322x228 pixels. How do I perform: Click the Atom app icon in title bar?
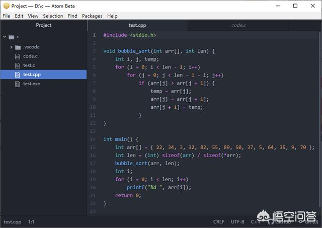click(7, 6)
